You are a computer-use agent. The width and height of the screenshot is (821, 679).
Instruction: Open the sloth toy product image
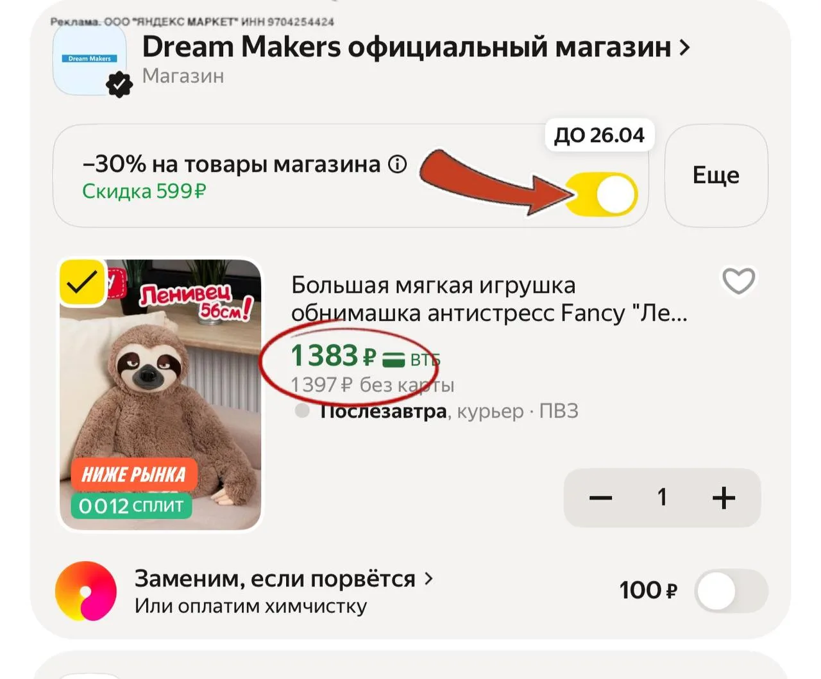tap(160, 395)
